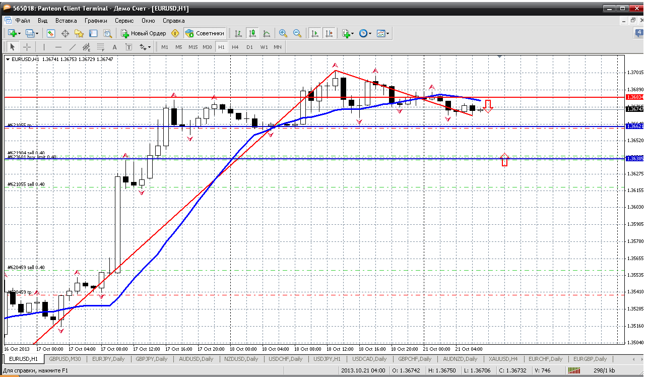
Task: Draw a vertical line
Action: 44,47
